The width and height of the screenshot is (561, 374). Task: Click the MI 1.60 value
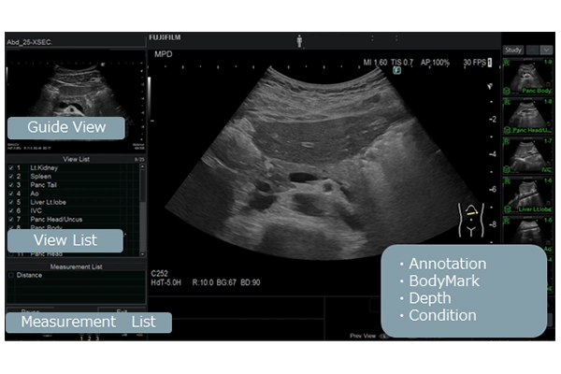click(375, 63)
